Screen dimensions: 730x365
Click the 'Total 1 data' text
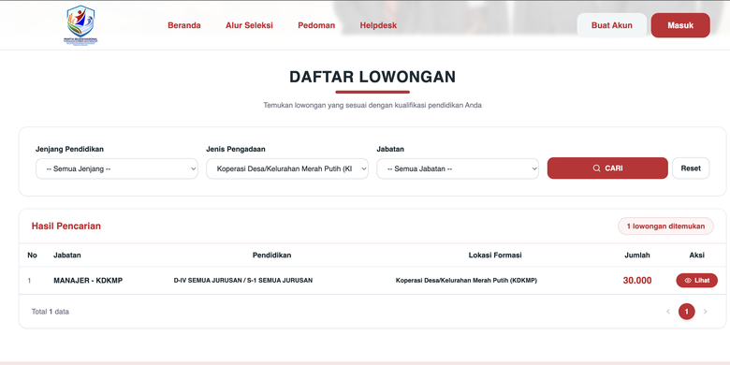pos(51,312)
